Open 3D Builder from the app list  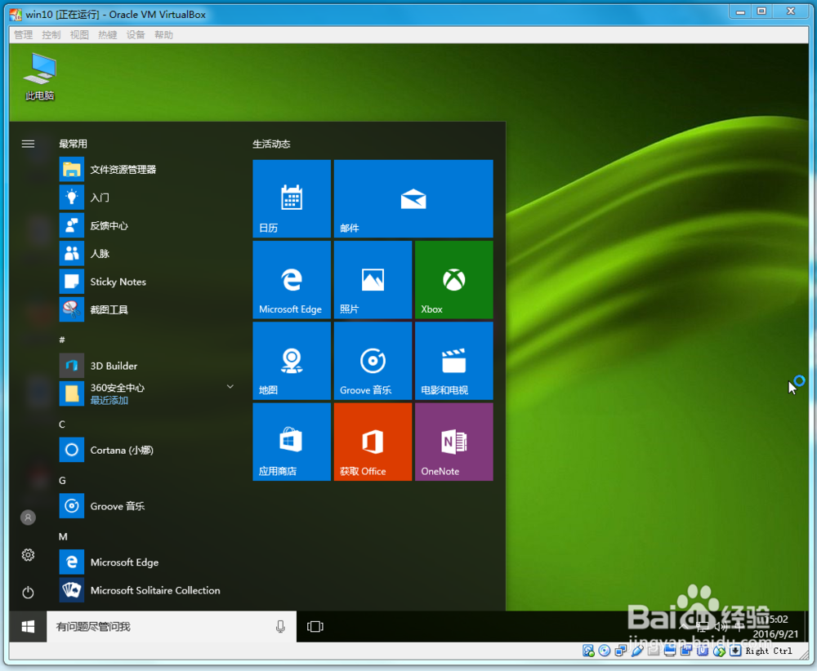pyautogui.click(x=147, y=366)
